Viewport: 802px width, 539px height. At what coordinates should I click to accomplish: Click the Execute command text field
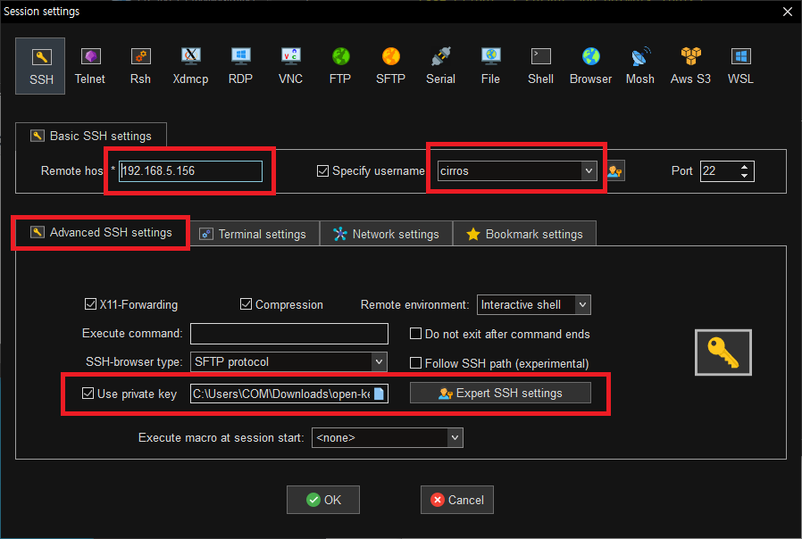tap(289, 334)
